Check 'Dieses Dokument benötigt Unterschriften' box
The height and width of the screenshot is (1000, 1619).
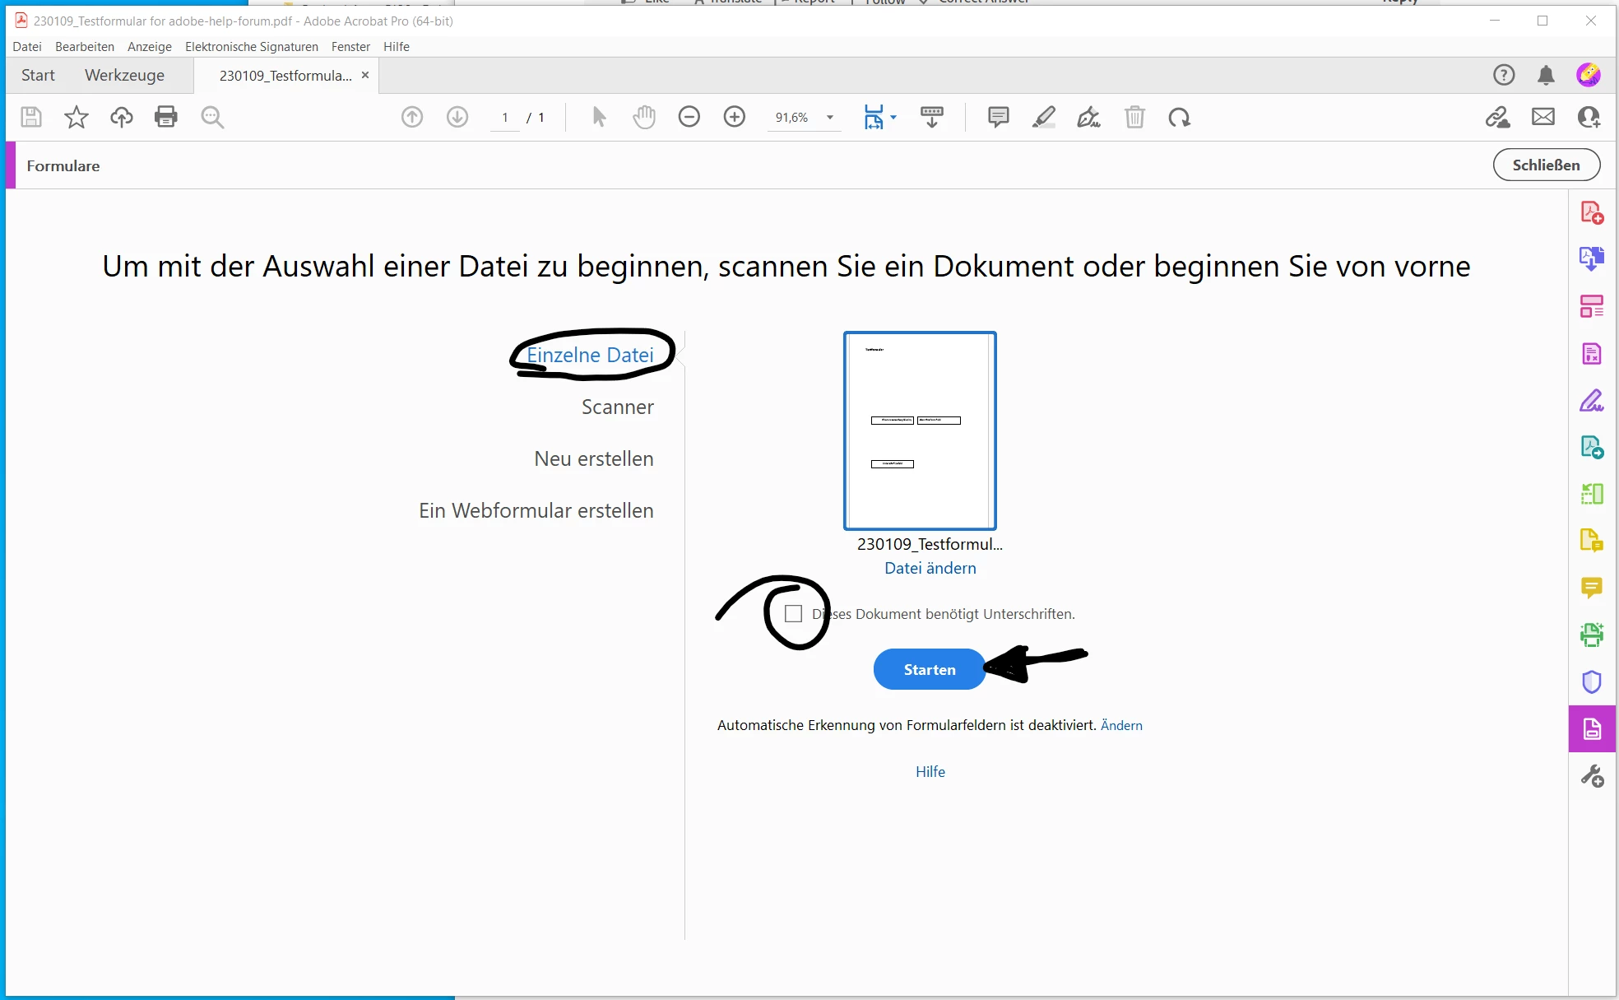coord(794,614)
